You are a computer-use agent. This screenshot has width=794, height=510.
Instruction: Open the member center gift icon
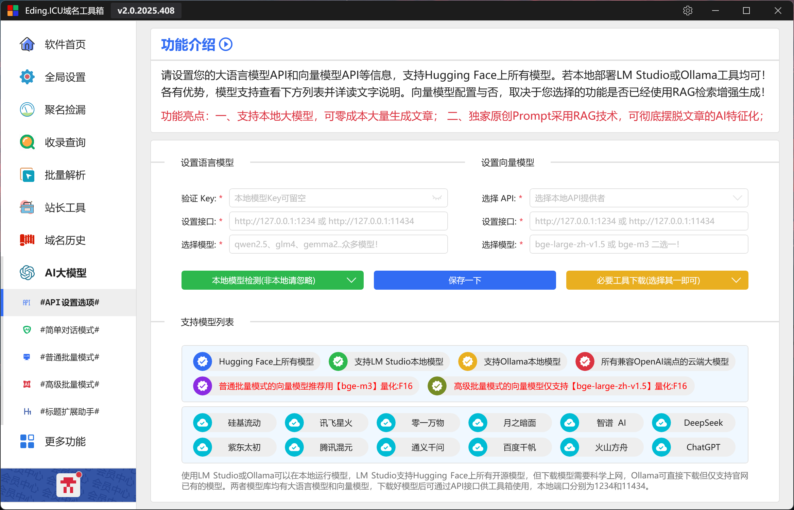tap(68, 485)
